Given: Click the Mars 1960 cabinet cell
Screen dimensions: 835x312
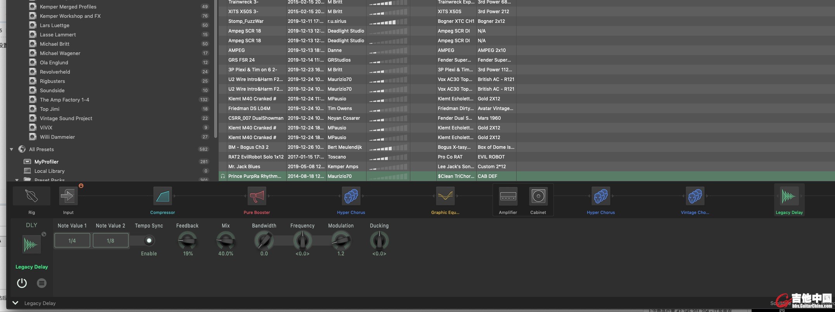Looking at the screenshot, I should point(489,118).
